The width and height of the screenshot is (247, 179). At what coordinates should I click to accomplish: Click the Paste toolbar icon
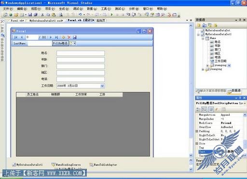tap(54, 15)
